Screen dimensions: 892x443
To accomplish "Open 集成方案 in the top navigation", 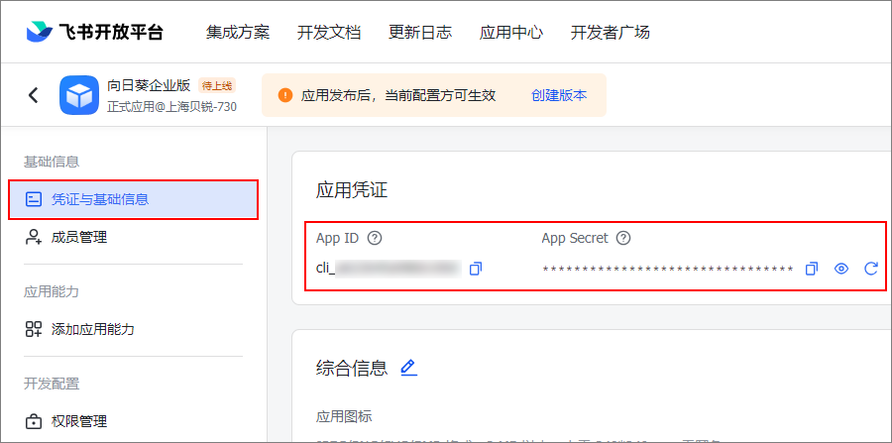I will tap(238, 32).
